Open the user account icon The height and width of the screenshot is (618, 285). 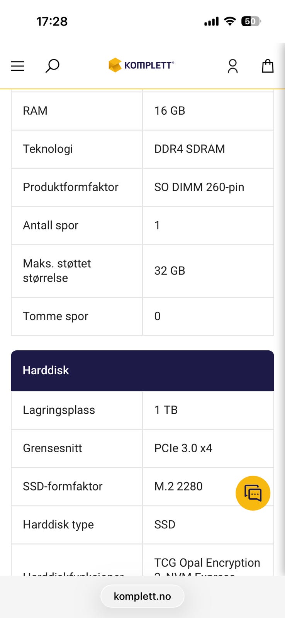coord(232,66)
